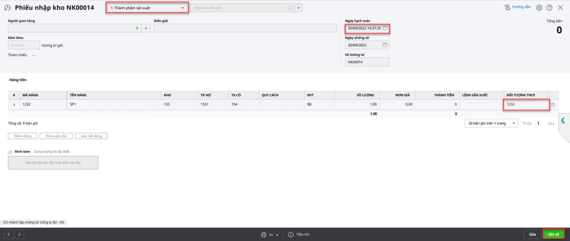Open the Hướng dẫn guide link
The width and height of the screenshot is (570, 241).
tap(518, 7)
